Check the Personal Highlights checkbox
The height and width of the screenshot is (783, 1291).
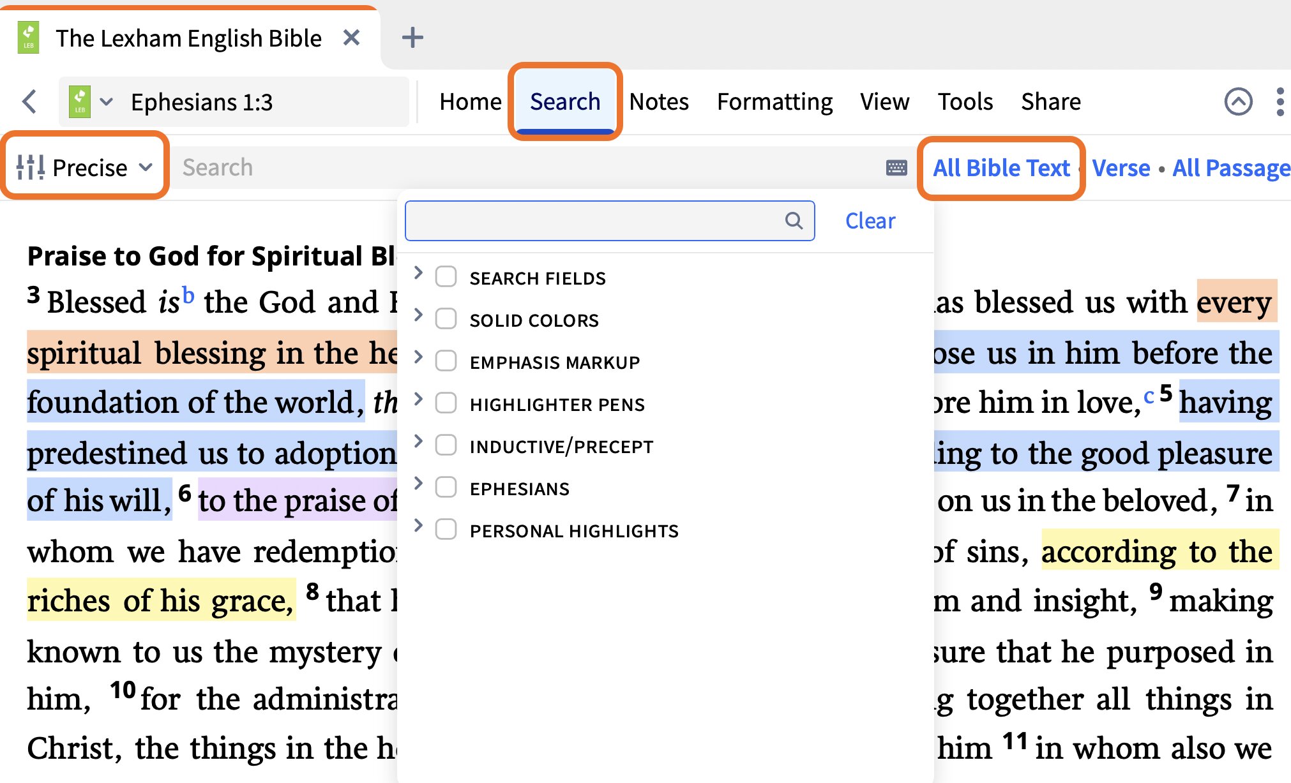pos(446,530)
